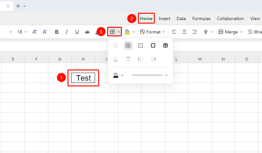Expand the new tab dropdown chevron
The image size is (262, 153).
(x=25, y=6)
